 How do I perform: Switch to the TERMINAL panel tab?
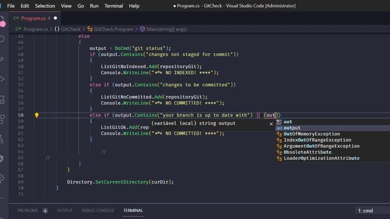pos(133,210)
